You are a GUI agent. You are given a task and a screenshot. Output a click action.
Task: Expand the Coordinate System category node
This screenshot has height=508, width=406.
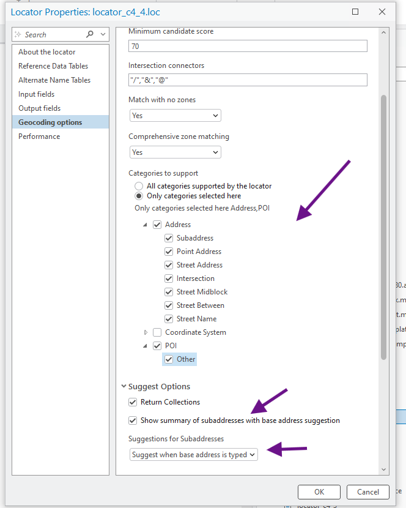[x=146, y=332]
